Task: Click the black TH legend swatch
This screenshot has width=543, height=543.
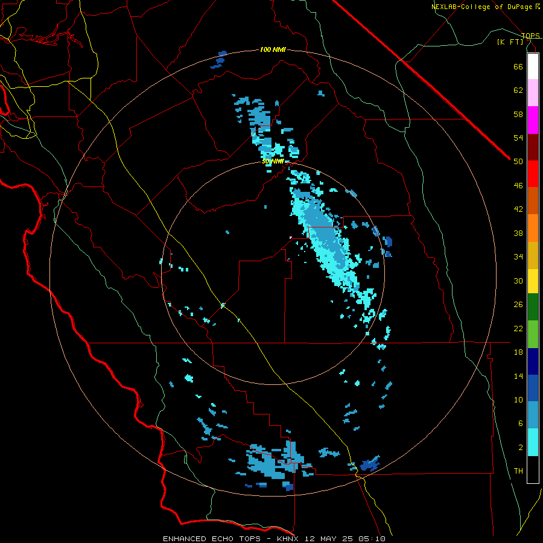Action: point(533,469)
